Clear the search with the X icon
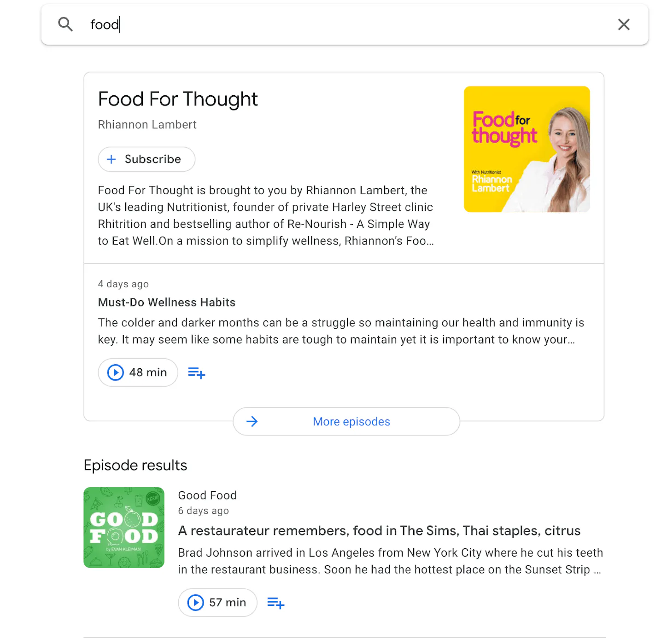The height and width of the screenshot is (639, 667). (x=624, y=24)
